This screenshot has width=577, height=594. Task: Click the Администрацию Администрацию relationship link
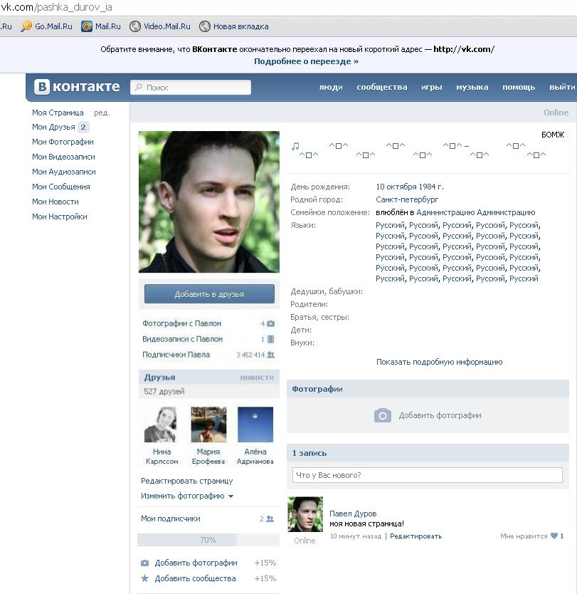pos(475,212)
